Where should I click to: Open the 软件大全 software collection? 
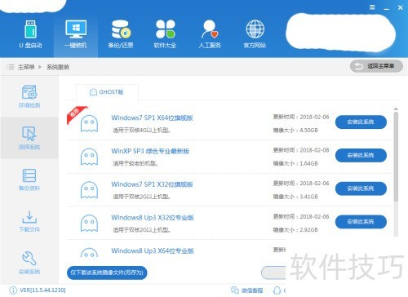[165, 34]
